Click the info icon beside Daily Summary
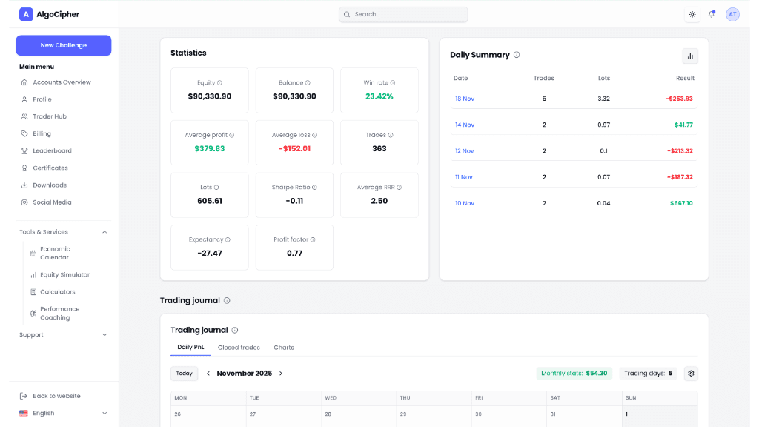759x427 pixels. [x=517, y=55]
